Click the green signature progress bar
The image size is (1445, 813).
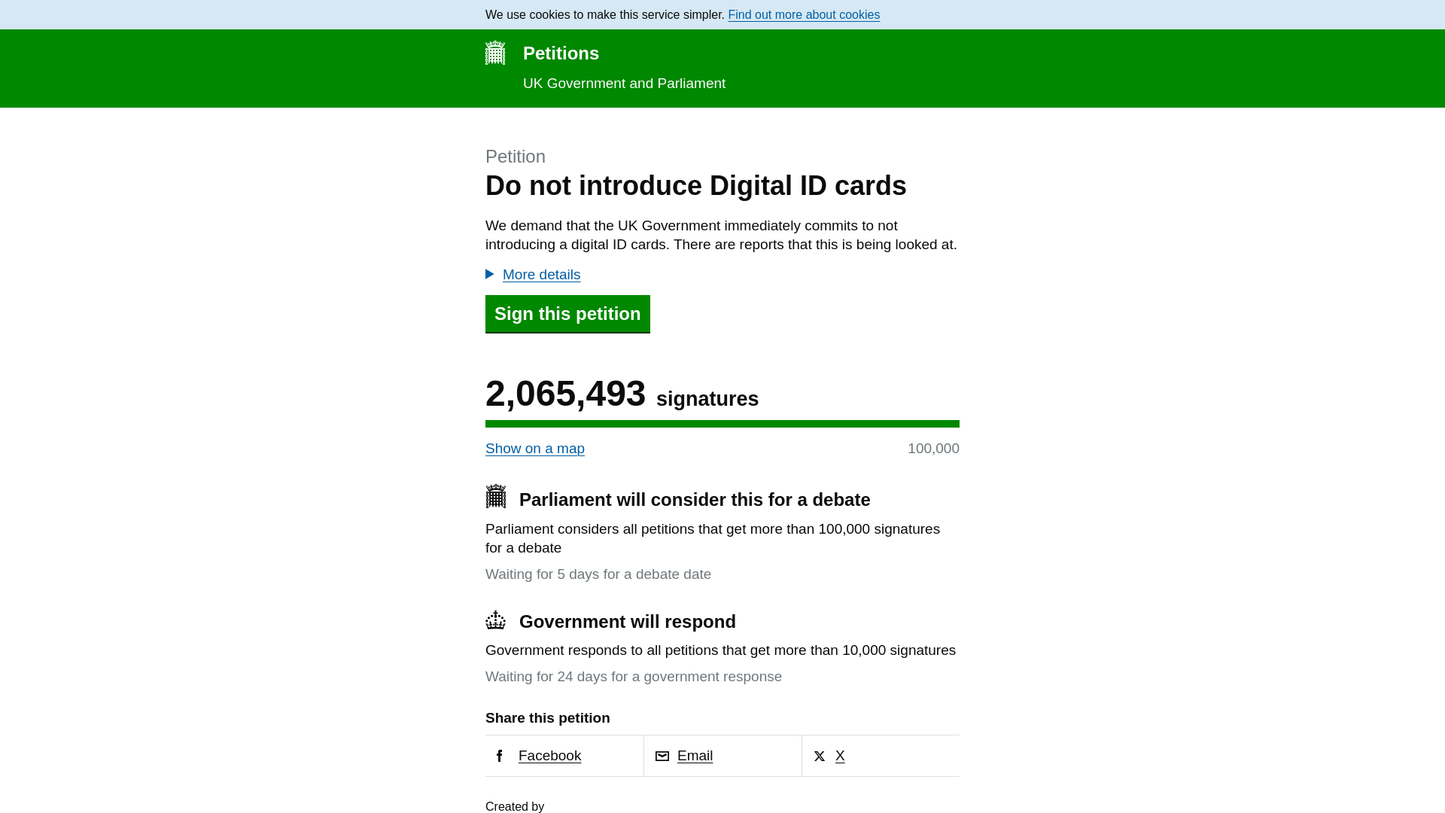pos(722,424)
